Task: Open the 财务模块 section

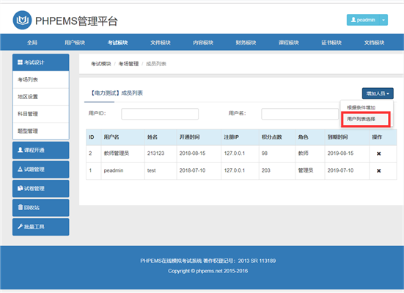Action: click(x=246, y=43)
